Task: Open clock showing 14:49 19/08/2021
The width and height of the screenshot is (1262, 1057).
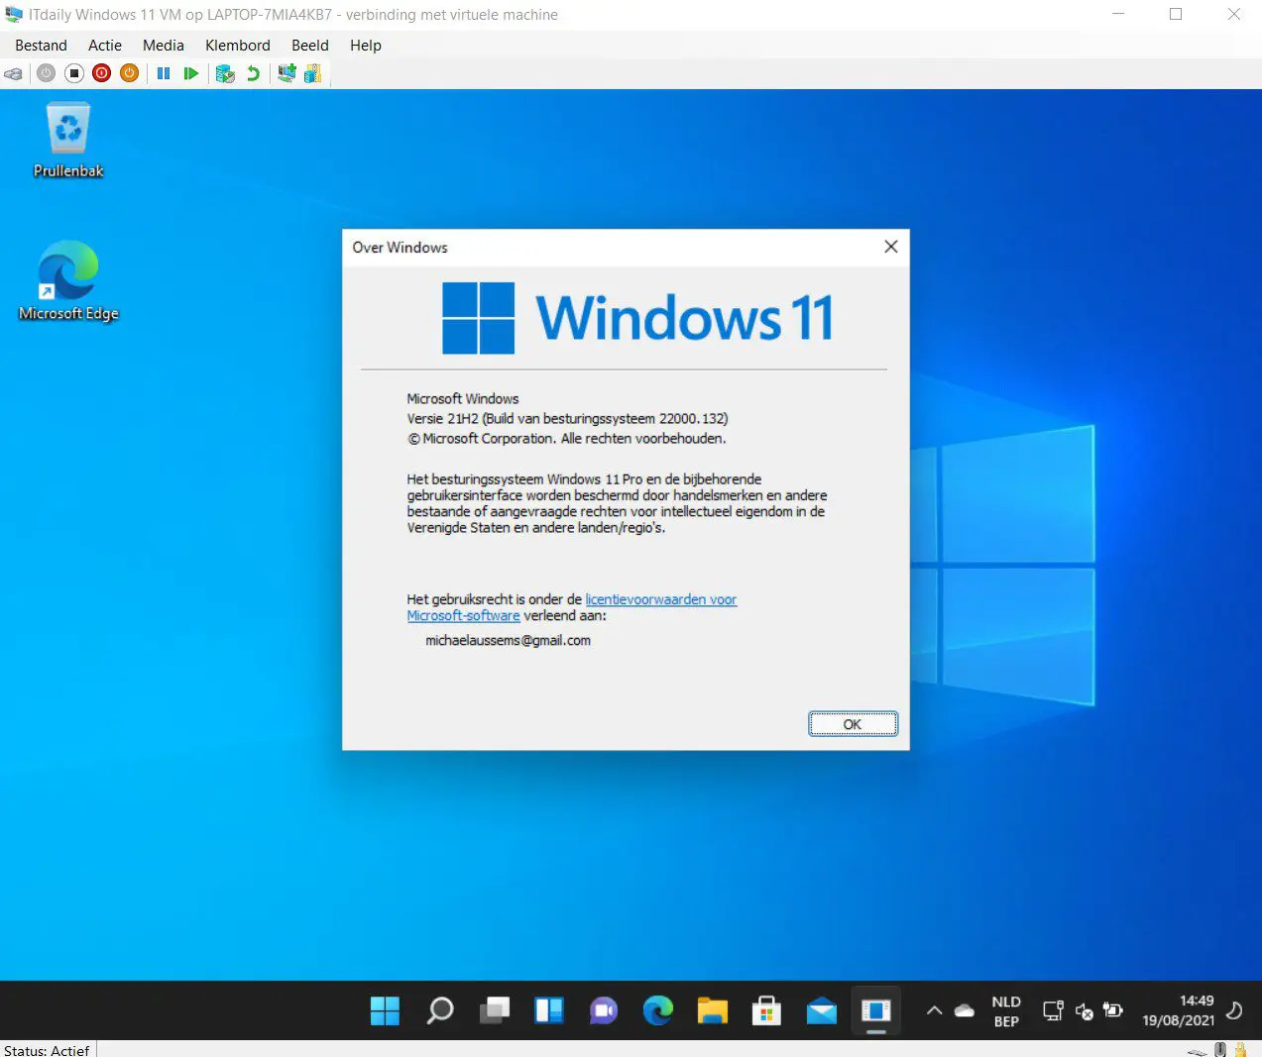Action: click(x=1178, y=1010)
